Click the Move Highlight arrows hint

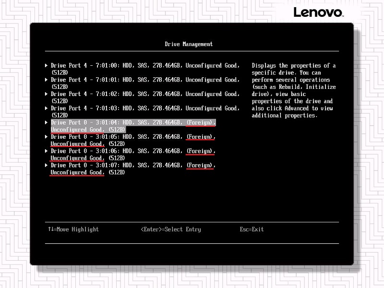pos(73,229)
